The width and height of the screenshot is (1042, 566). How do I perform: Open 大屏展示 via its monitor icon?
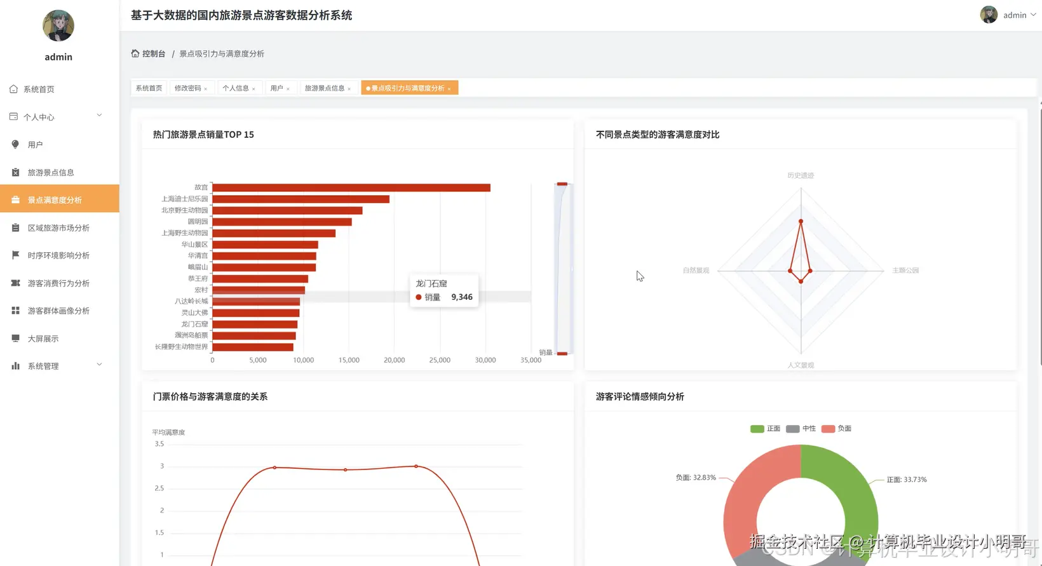point(15,338)
